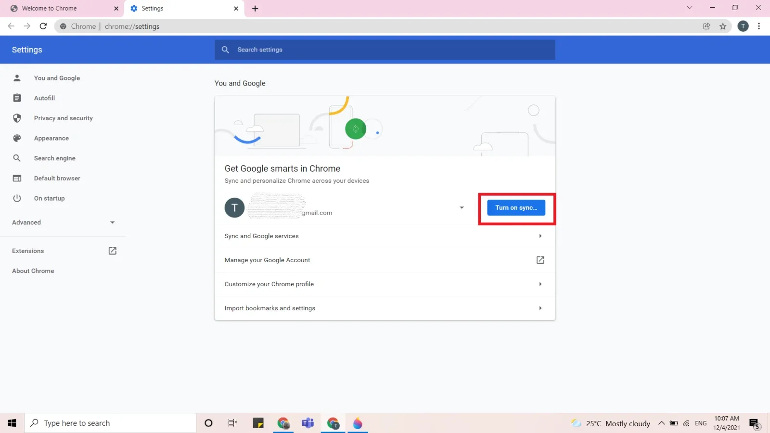Select You and Google in sidebar
Viewport: 770px width, 433px height.
[57, 78]
